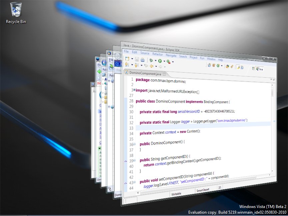Image resolution: width=288 pixels, height=216 pixels.
Task: Minimize the editor area
Action: point(271,79)
